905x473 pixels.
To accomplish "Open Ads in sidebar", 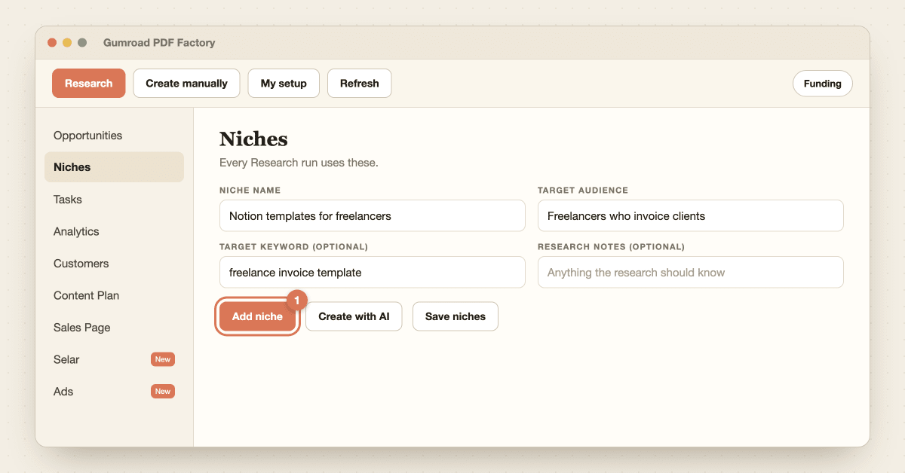I will click(114, 392).
